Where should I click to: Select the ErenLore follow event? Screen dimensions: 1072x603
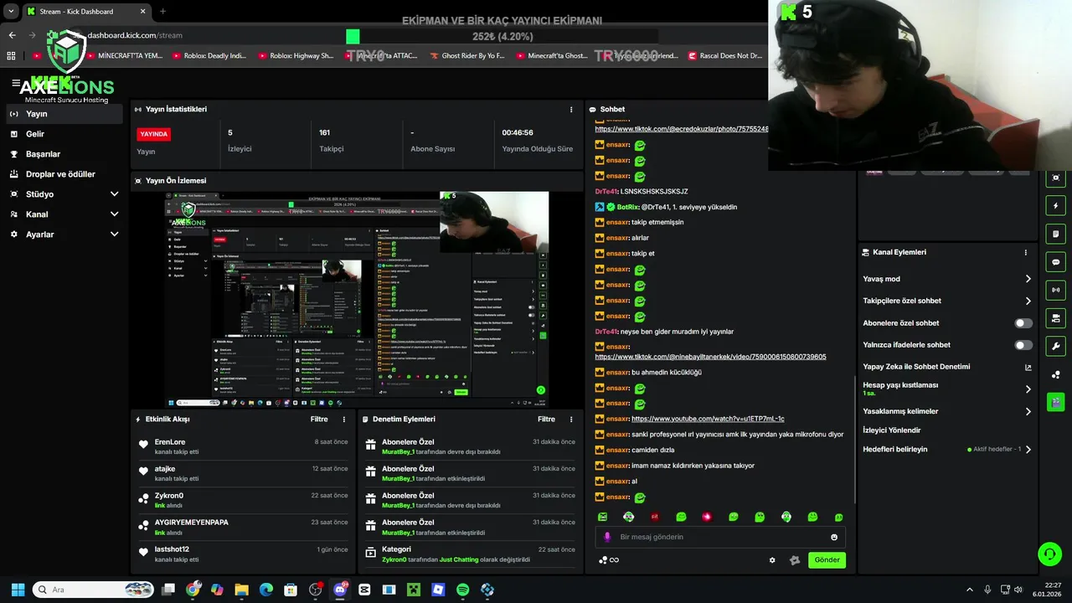[244, 447]
